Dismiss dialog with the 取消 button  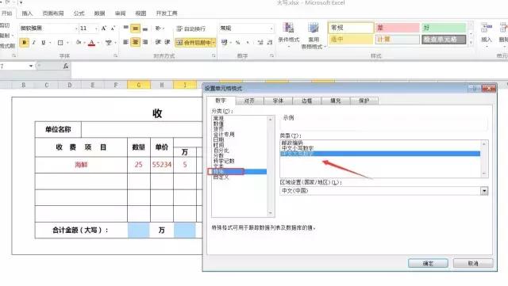click(x=473, y=263)
